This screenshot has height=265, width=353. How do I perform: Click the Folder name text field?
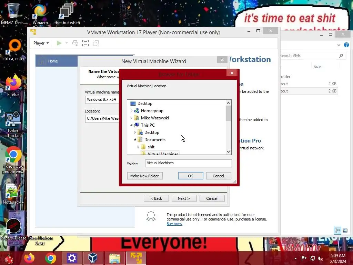[x=188, y=163]
